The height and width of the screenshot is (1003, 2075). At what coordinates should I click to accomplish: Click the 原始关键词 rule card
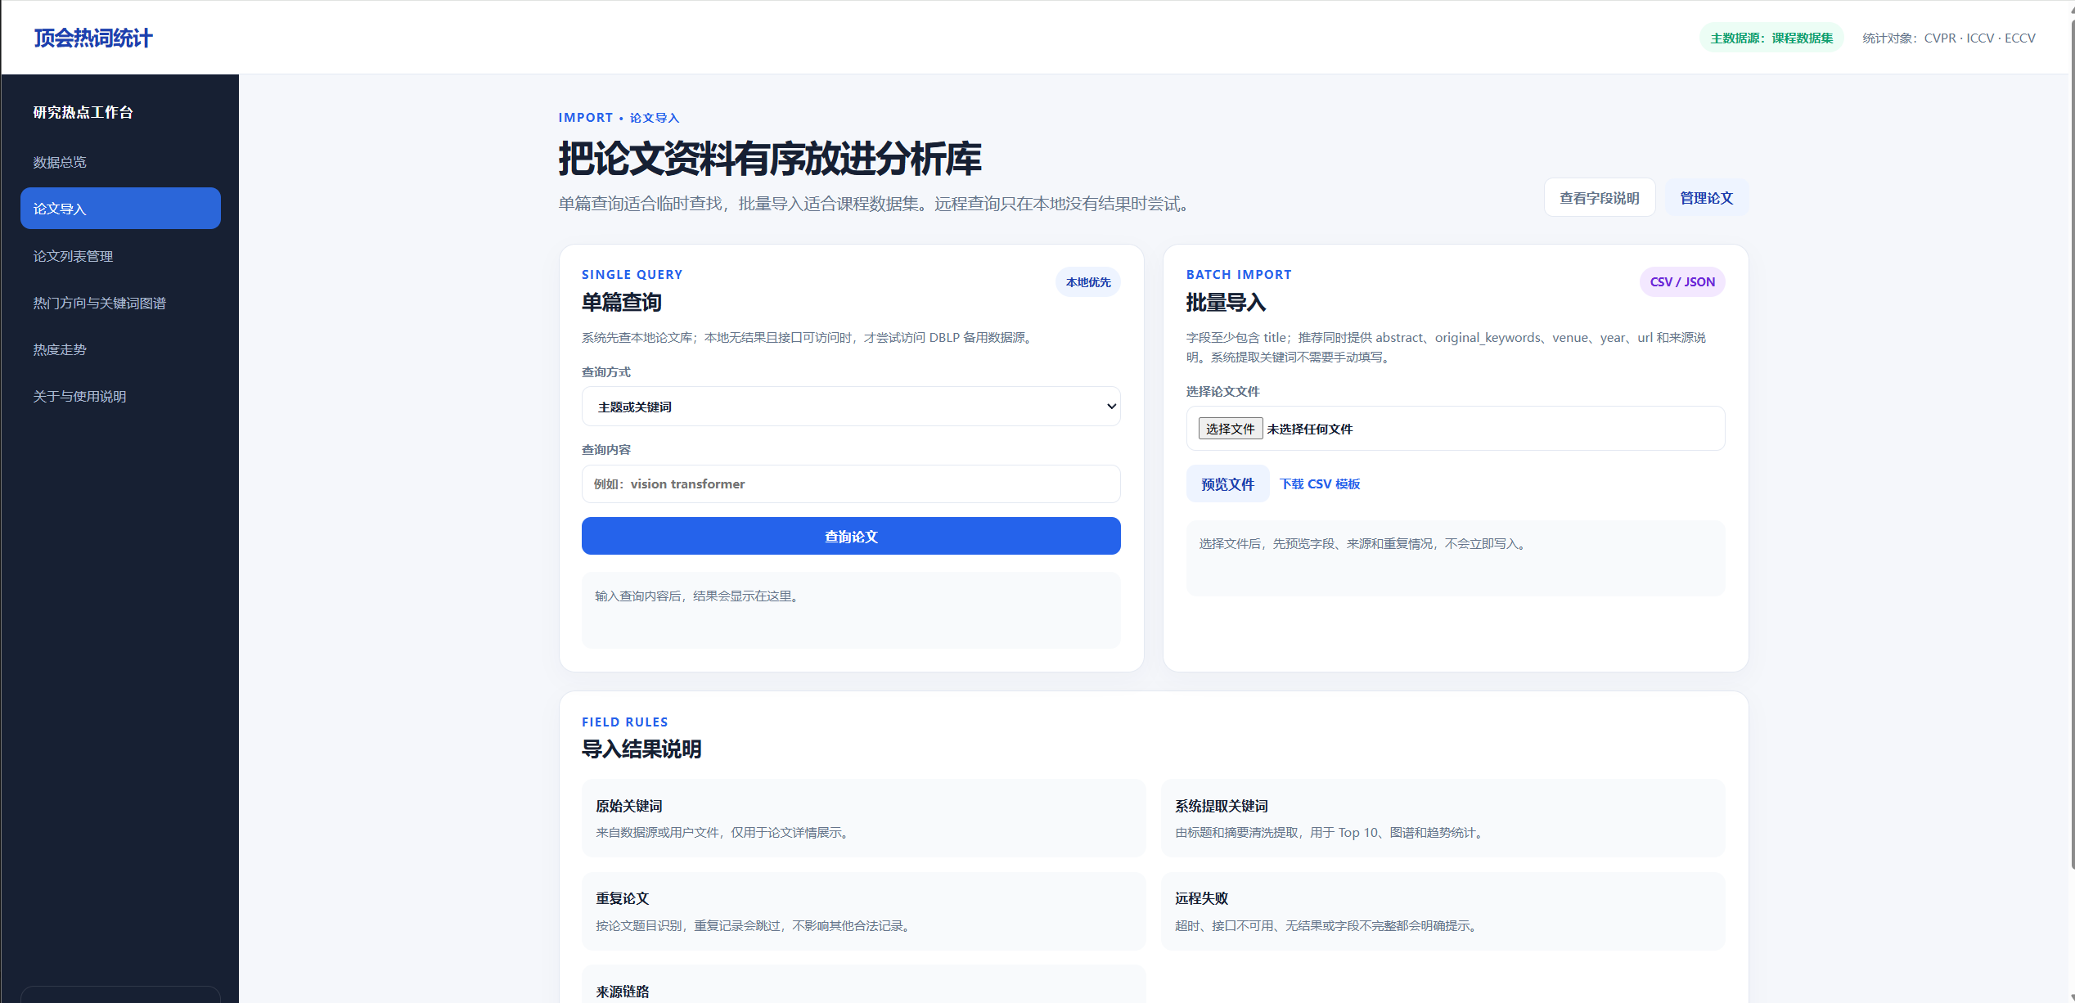pyautogui.click(x=863, y=818)
